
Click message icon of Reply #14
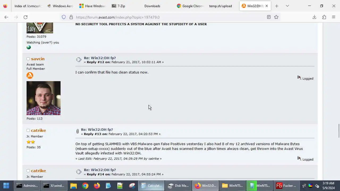pos(79,172)
